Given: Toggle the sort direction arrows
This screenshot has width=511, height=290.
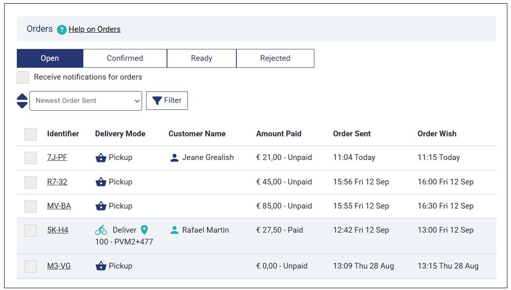Looking at the screenshot, I should point(22,101).
